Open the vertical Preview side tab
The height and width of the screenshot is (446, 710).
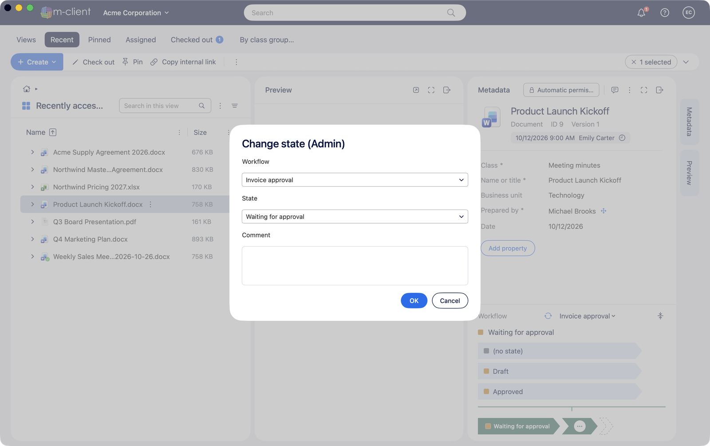(689, 173)
